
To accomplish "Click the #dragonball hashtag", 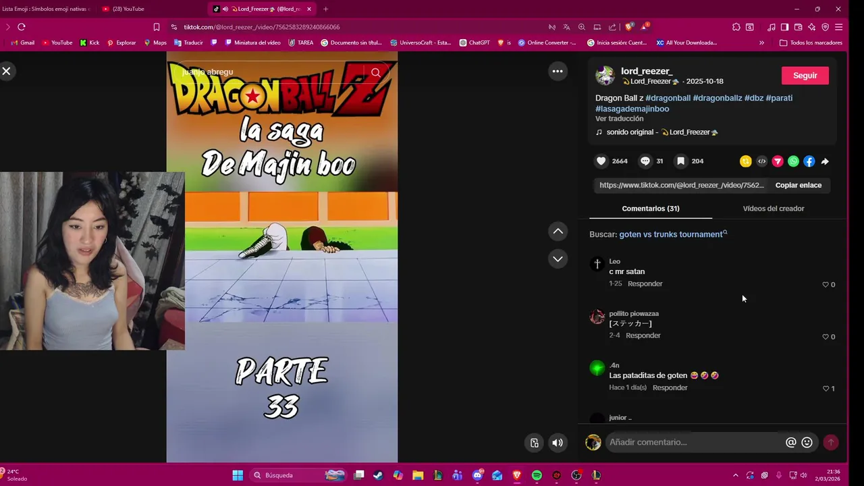I will 668,98.
